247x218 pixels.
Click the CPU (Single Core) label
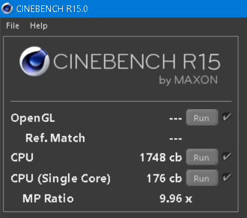(x=60, y=179)
